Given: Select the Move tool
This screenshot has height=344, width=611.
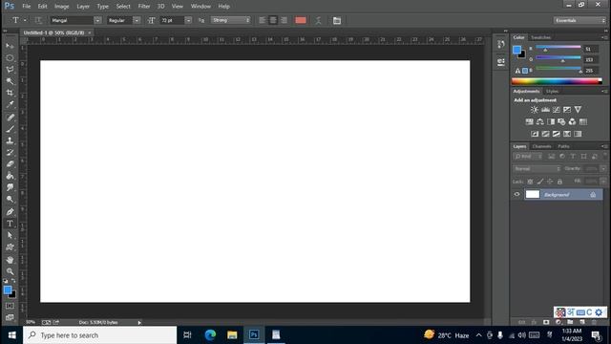Looking at the screenshot, I should tap(10, 46).
